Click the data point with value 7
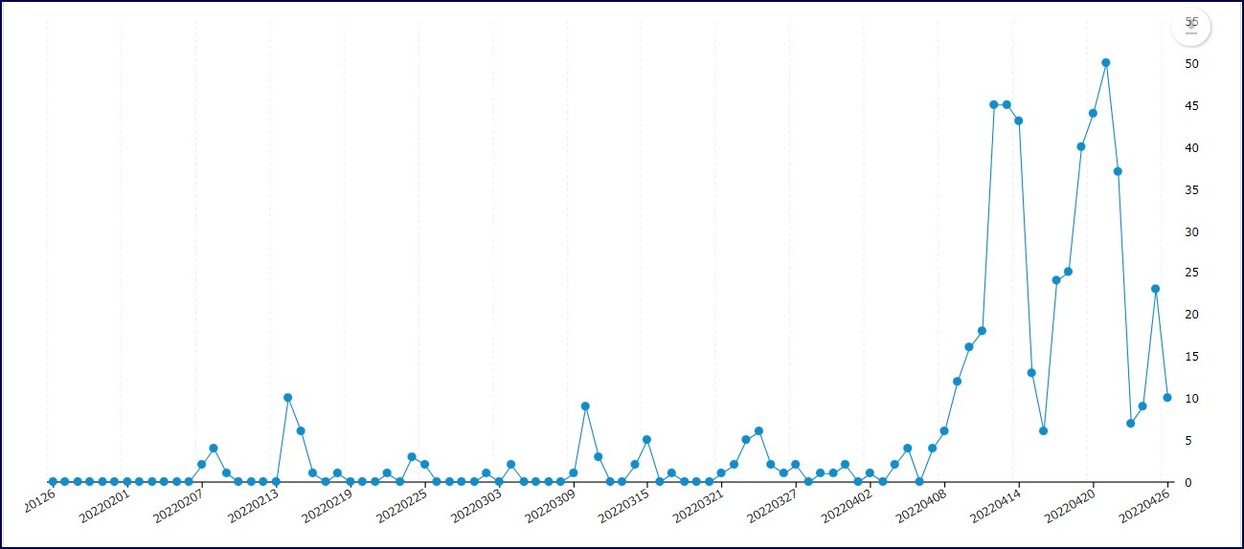 [x=1130, y=423]
